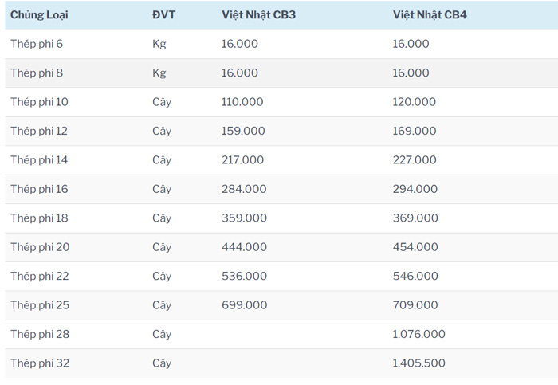
Task: Click the Thép phi 16 row label
Action: 39,189
